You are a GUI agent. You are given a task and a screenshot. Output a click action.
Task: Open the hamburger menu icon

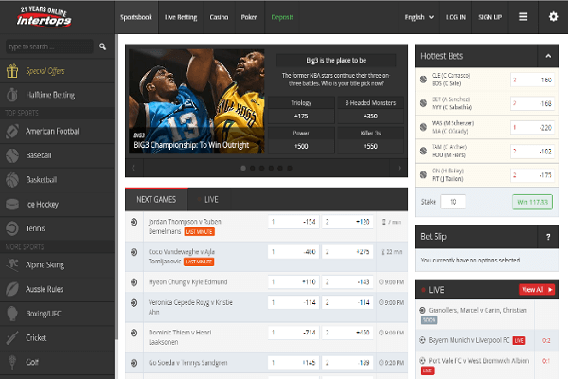click(x=523, y=17)
